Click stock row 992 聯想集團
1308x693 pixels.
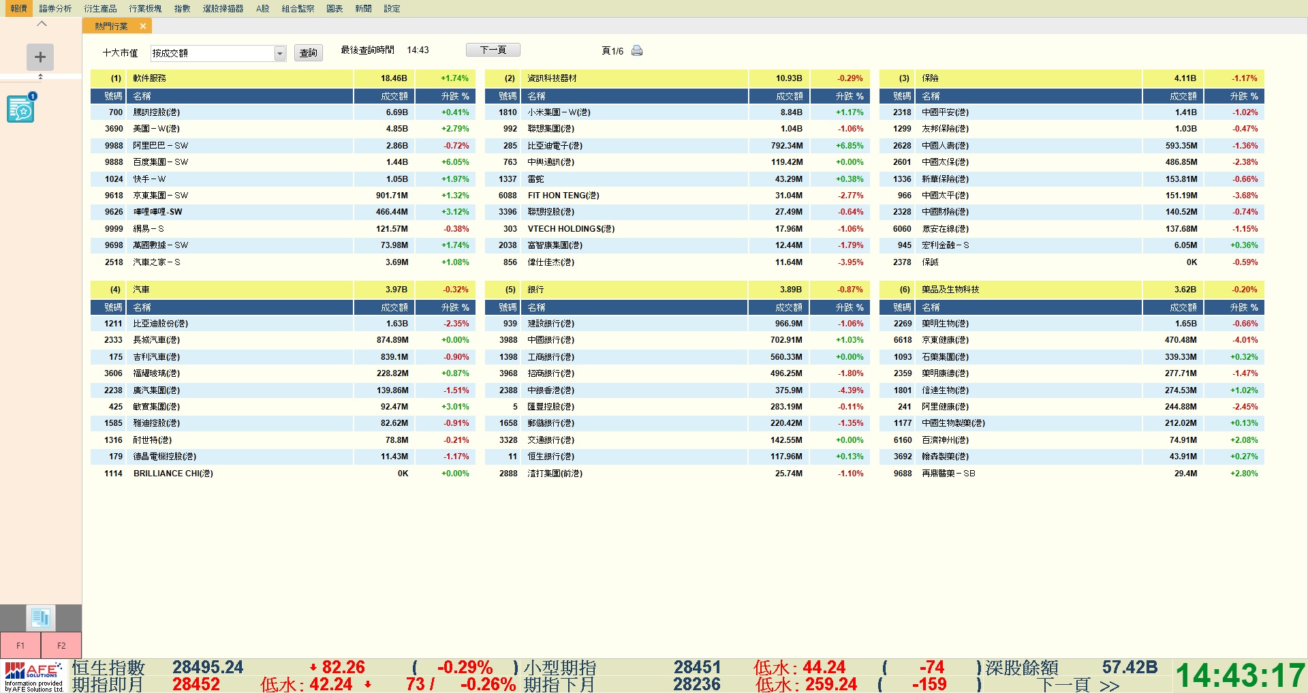[677, 129]
